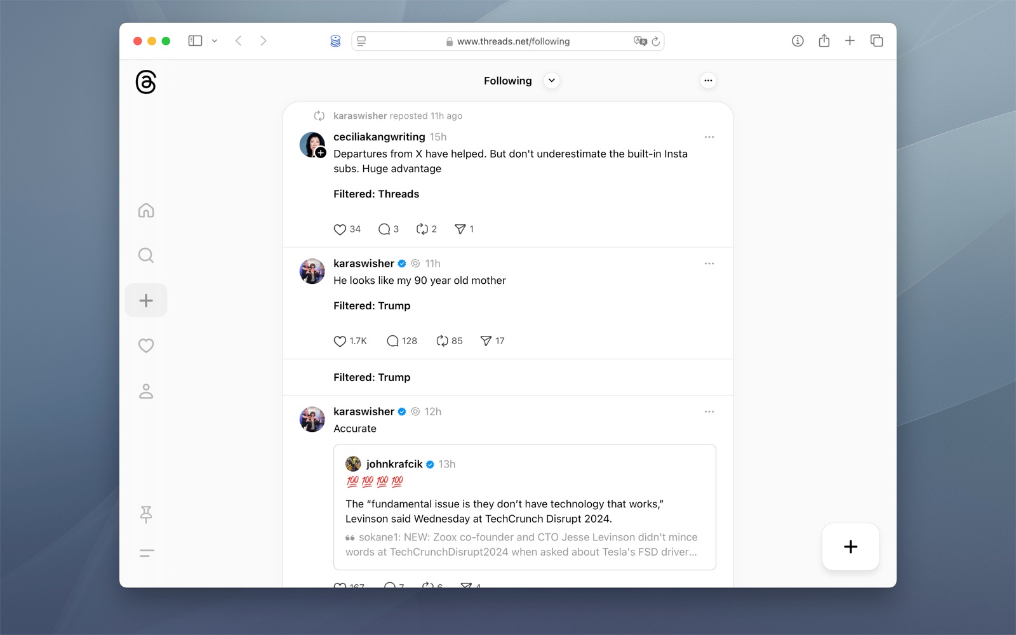This screenshot has width=1016, height=635.
Task: Open Safari page menu reader icon
Action: pyautogui.click(x=361, y=41)
